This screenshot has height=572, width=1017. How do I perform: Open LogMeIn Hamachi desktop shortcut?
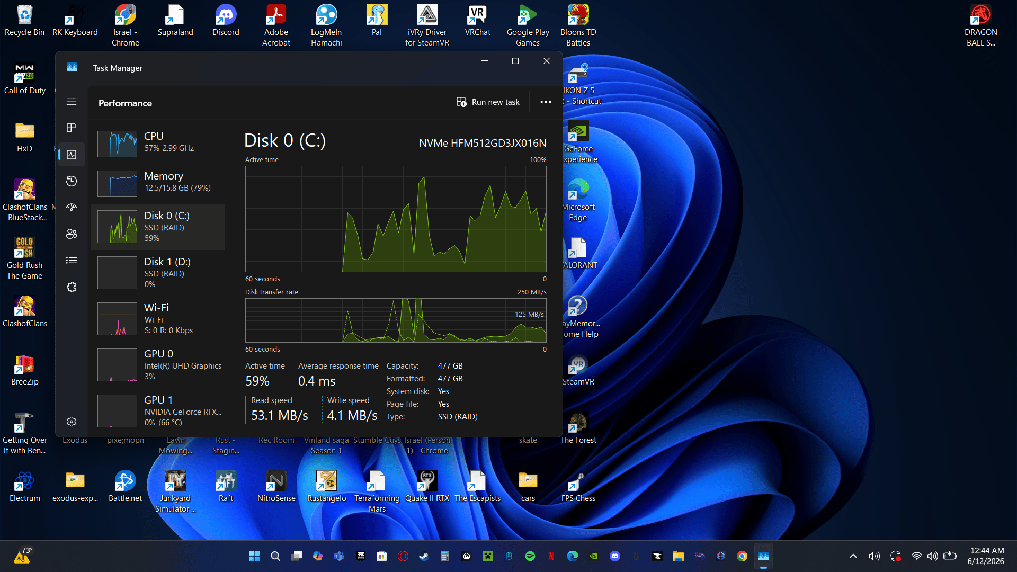(326, 25)
